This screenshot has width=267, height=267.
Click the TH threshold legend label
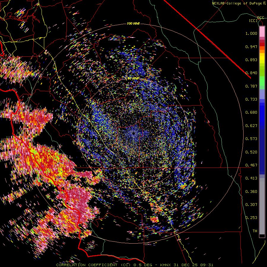pyautogui.click(x=255, y=231)
